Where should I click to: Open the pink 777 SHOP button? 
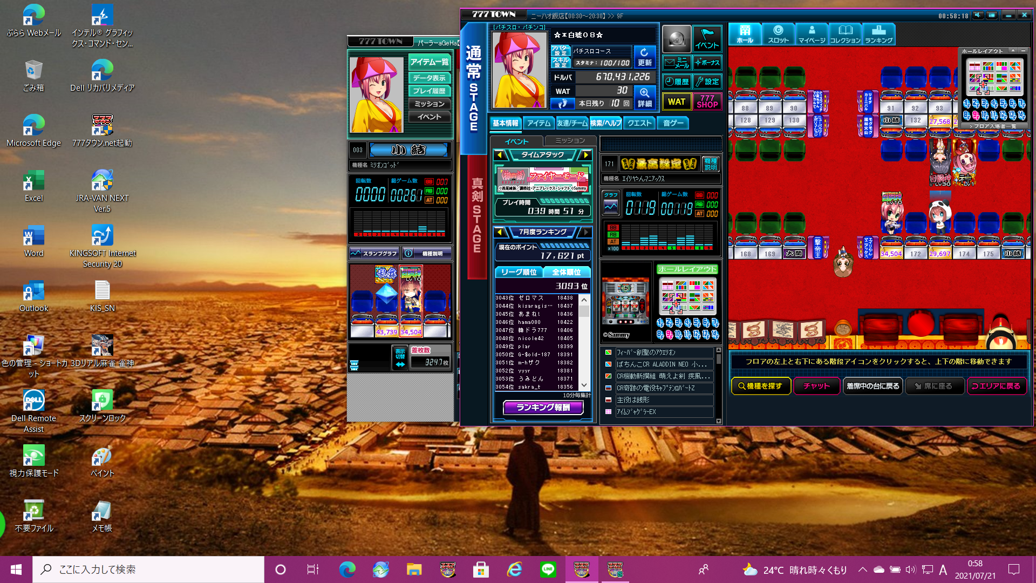[x=707, y=101]
